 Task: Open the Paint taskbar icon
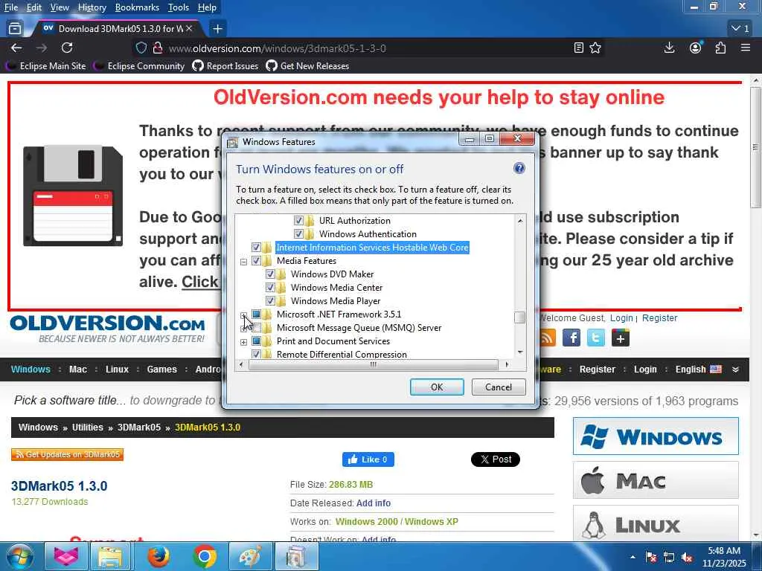tap(250, 556)
